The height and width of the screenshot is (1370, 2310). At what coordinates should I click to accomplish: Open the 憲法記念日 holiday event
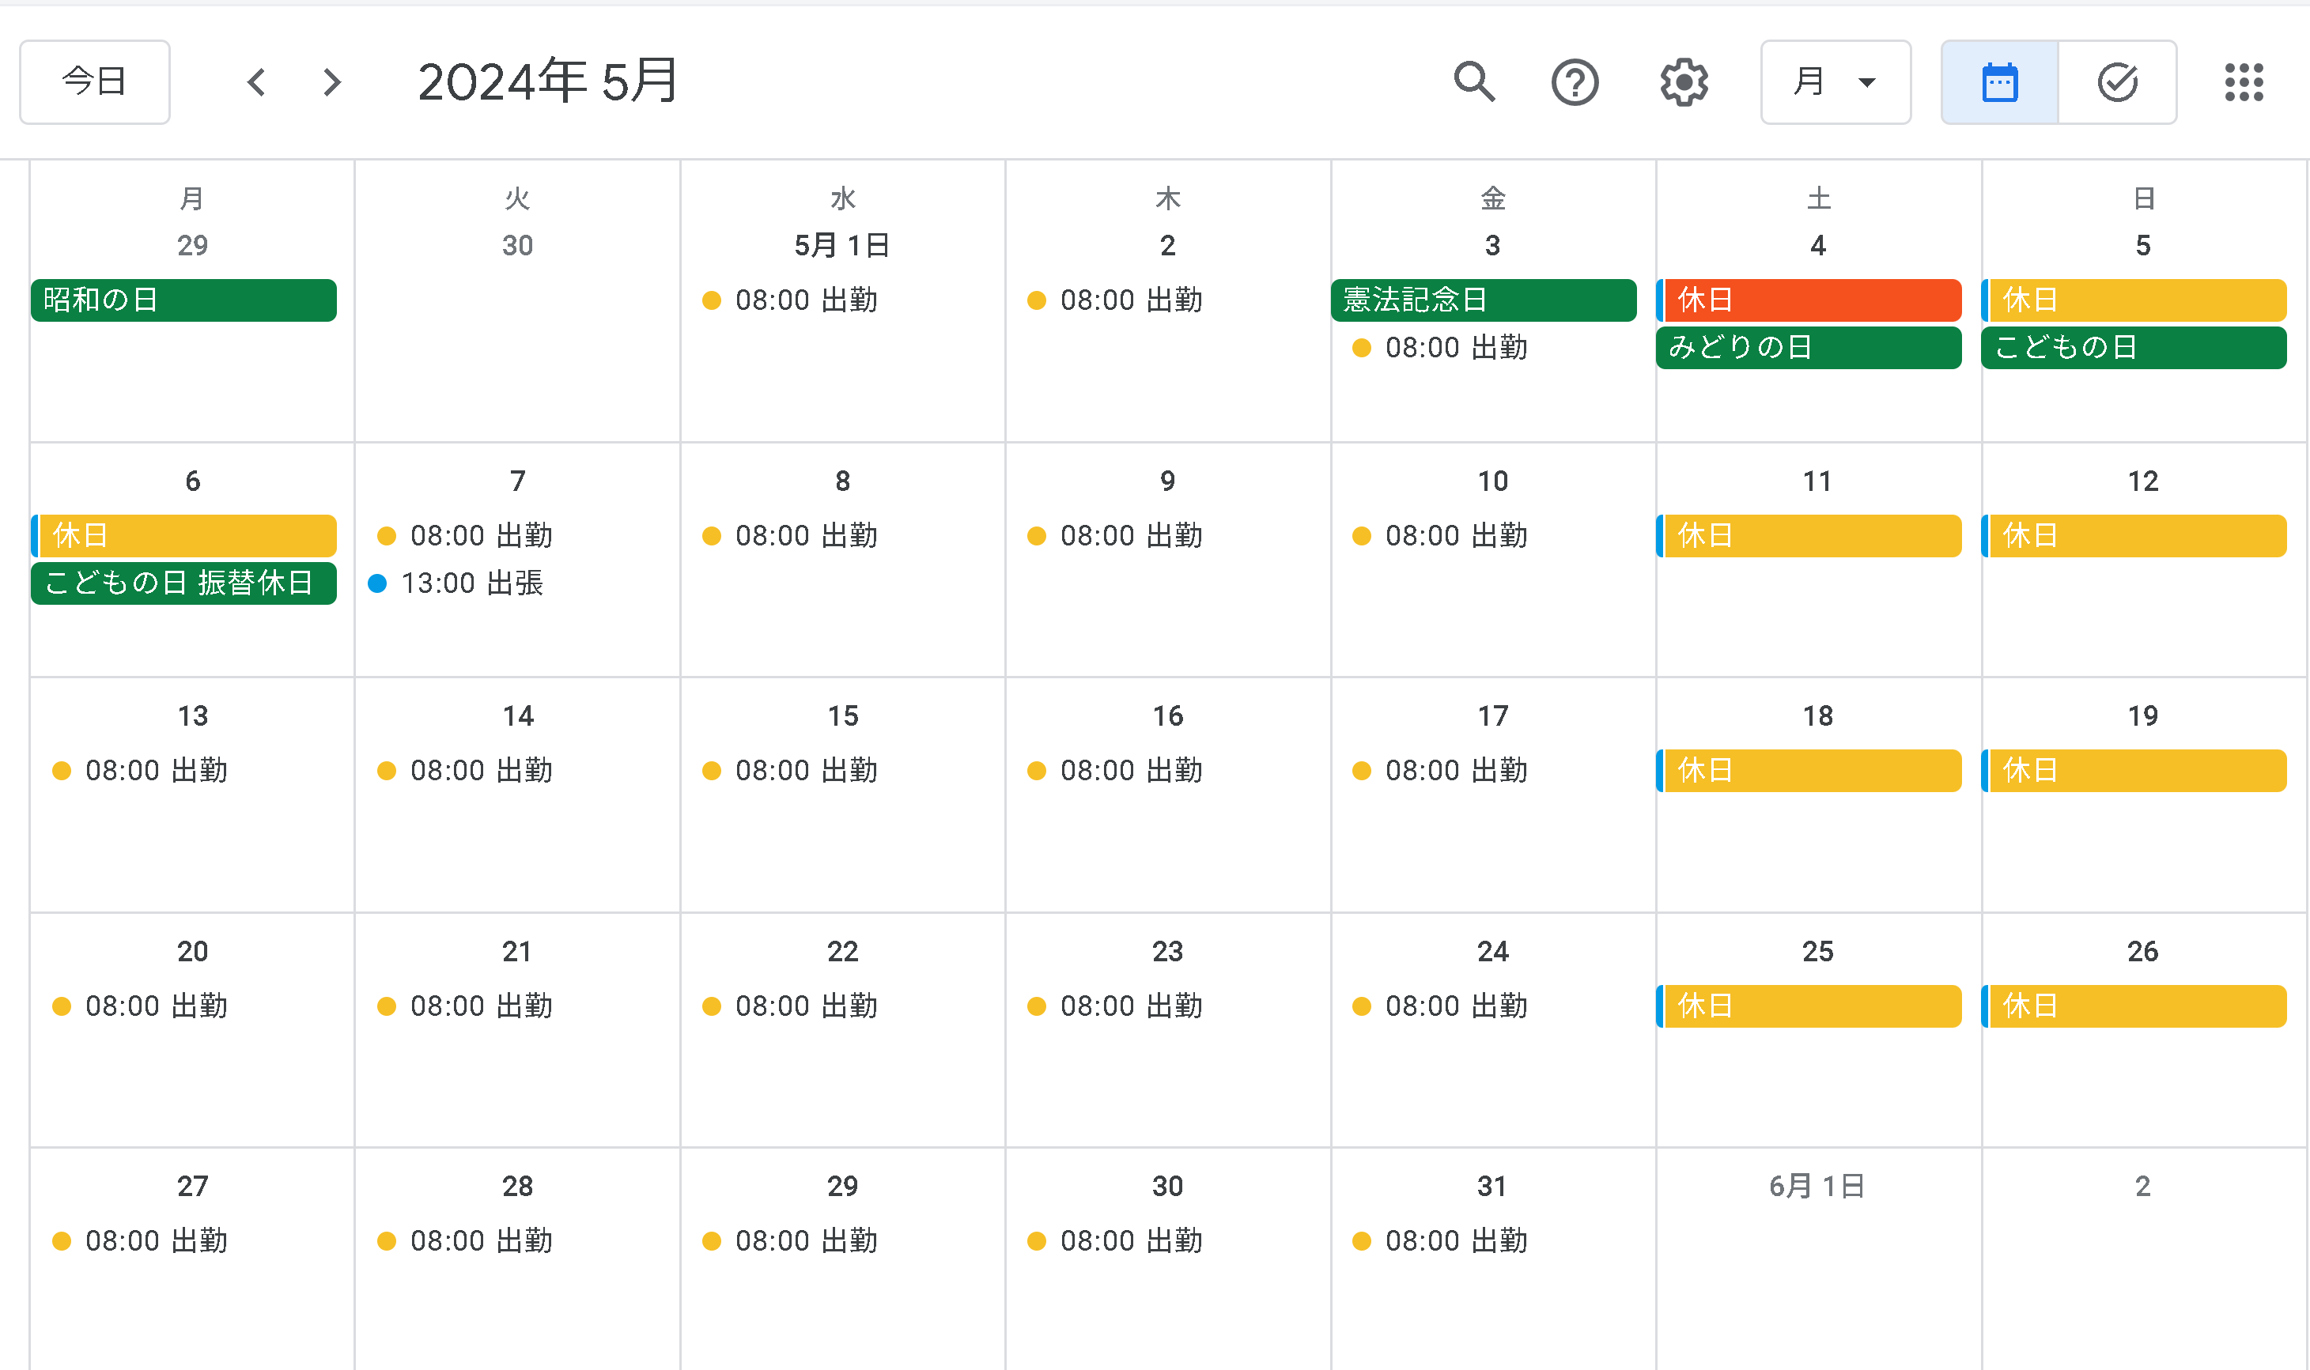[1483, 300]
